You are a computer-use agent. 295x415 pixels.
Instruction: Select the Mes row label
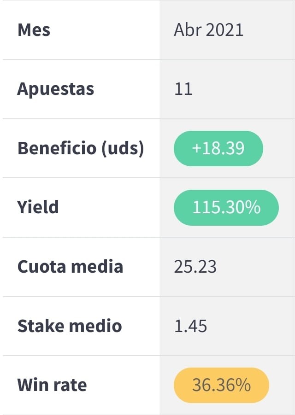(34, 30)
